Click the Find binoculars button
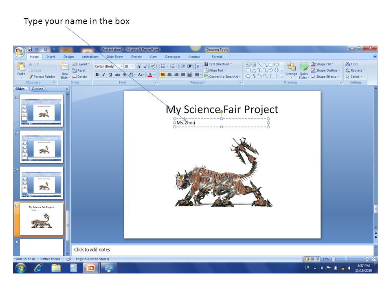Viewport: 391px width, 293px height. [351, 64]
